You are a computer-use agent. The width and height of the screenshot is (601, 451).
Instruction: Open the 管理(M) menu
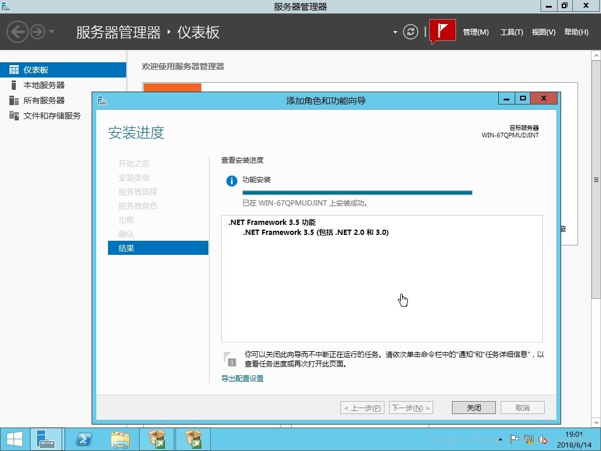[x=475, y=32]
